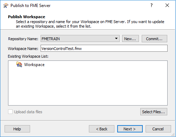Focus the Workspace Name text field
The width and height of the screenshot is (176, 137).
point(104,48)
